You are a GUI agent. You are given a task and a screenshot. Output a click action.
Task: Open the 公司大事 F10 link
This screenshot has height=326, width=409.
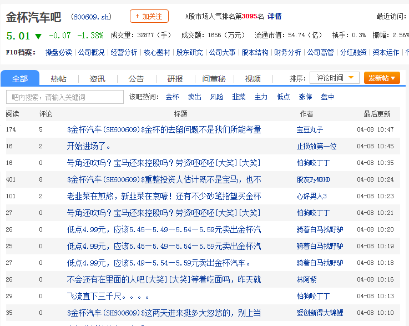[x=222, y=52]
